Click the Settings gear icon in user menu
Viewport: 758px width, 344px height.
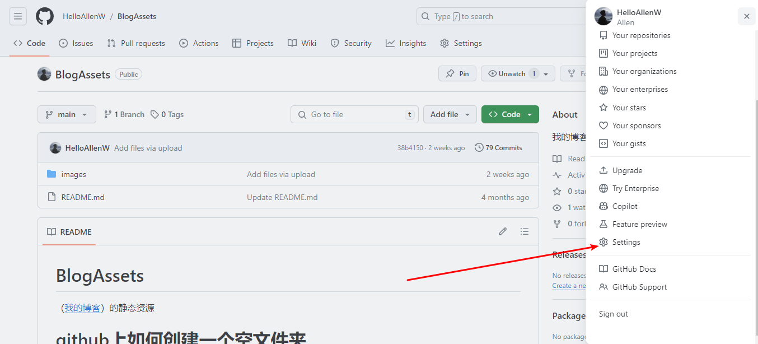point(603,242)
